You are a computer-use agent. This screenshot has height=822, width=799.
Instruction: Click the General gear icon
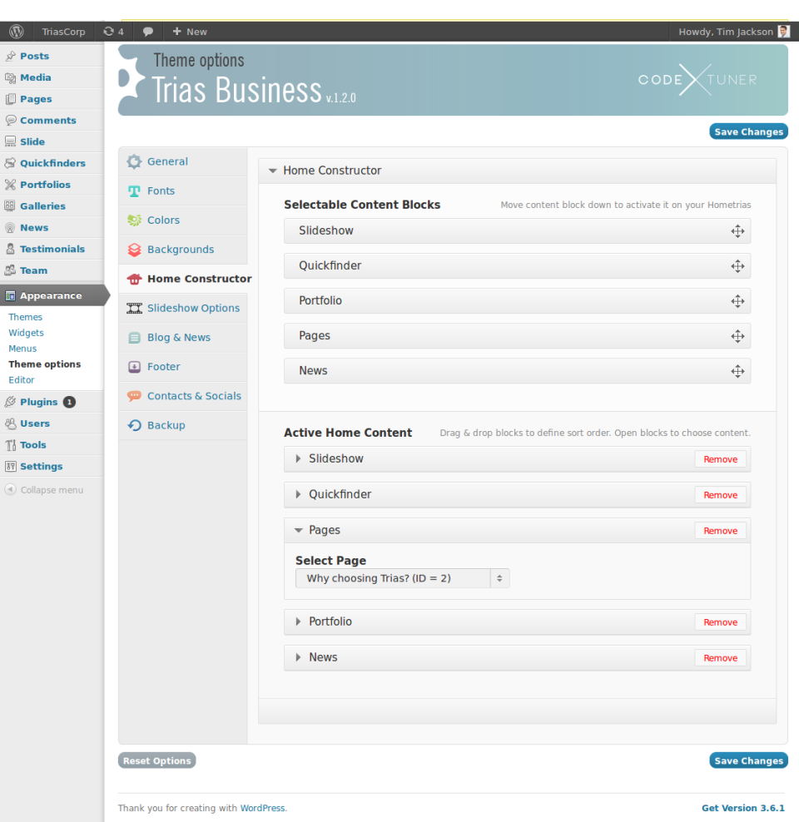coord(134,162)
